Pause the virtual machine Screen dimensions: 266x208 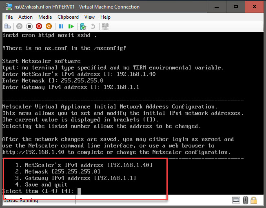tap(61, 26)
